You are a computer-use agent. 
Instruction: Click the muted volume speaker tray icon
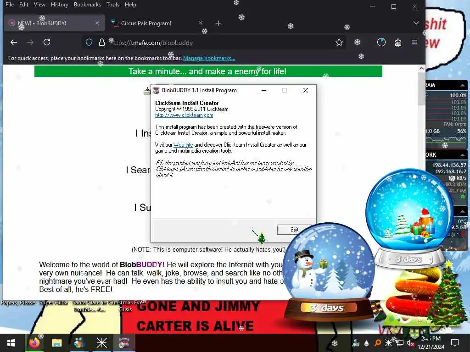[x=410, y=343]
